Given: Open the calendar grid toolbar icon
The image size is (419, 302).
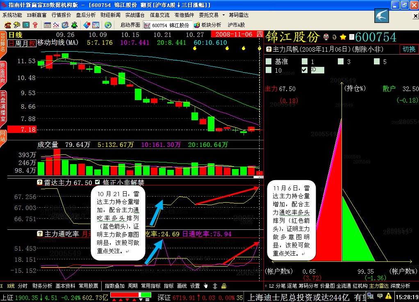Looking at the screenshot, I should click(47, 25).
